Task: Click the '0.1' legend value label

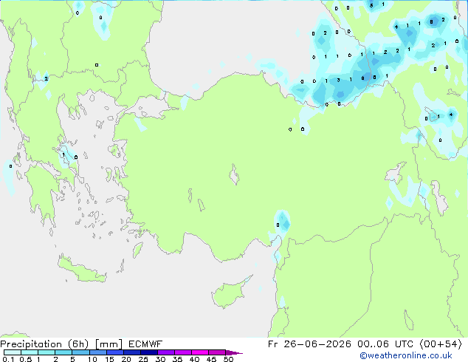Action: pyautogui.click(x=8, y=359)
